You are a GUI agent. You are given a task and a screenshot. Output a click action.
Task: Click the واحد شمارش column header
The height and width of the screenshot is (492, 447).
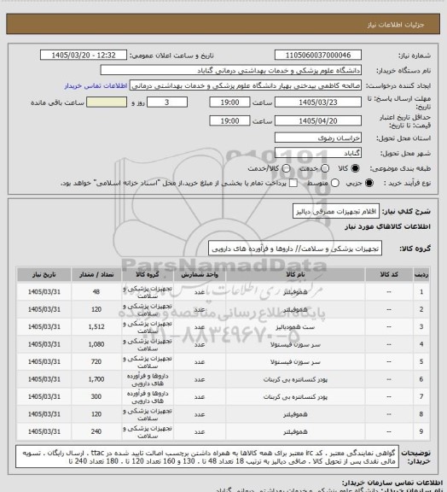coord(200,275)
